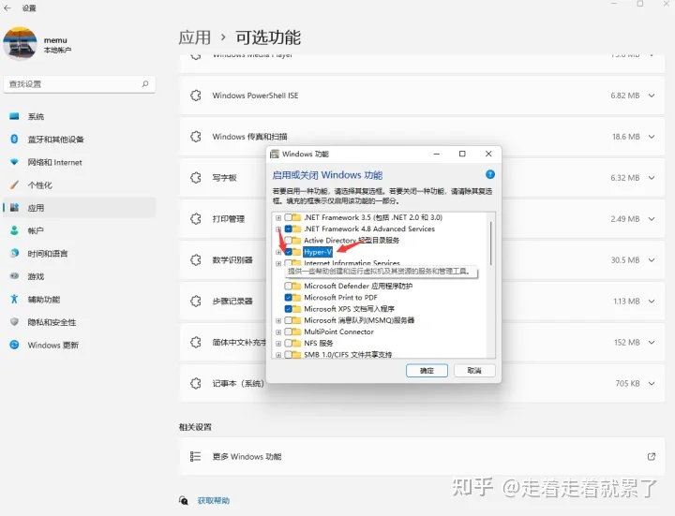Click the Windows 传真和扫描 feature icon

pos(196,137)
